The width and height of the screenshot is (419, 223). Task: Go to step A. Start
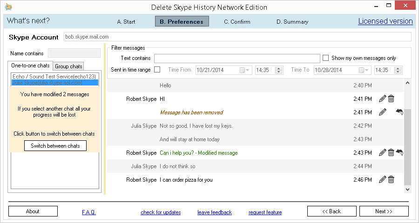(x=126, y=22)
